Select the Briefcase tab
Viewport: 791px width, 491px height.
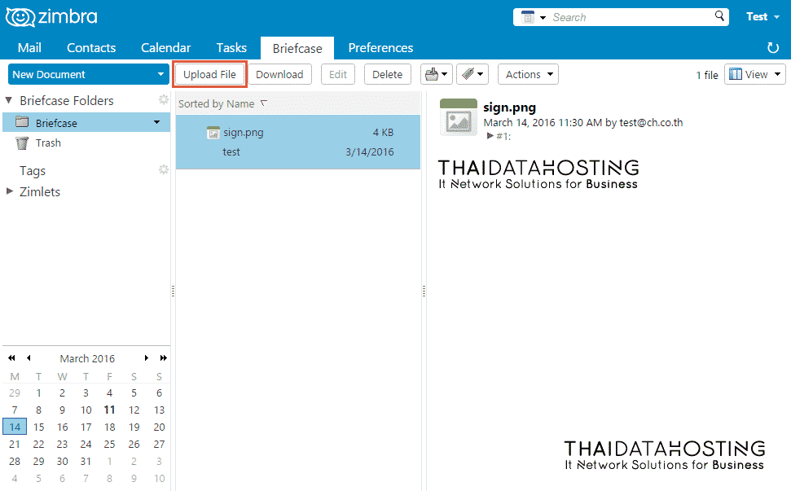click(297, 48)
